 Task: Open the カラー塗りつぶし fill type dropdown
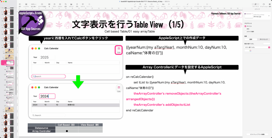[x=257, y=47]
